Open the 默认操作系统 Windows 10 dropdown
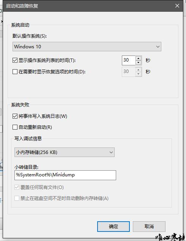This screenshot has width=186, height=241. pos(87,46)
